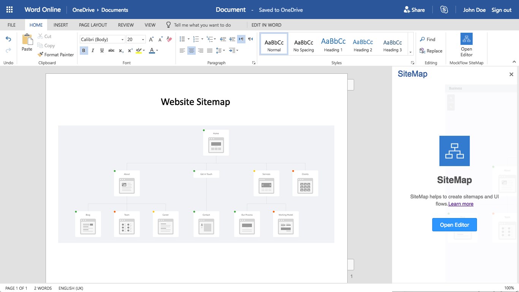Select the sitemap diagram image
Image resolution: width=519 pixels, height=292 pixels.
coord(196,184)
